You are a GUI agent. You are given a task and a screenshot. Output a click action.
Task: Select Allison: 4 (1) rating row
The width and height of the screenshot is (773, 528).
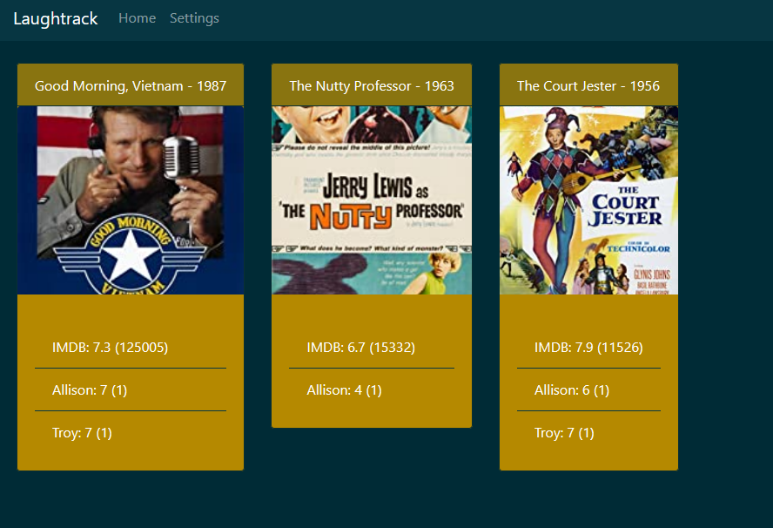click(x=372, y=389)
